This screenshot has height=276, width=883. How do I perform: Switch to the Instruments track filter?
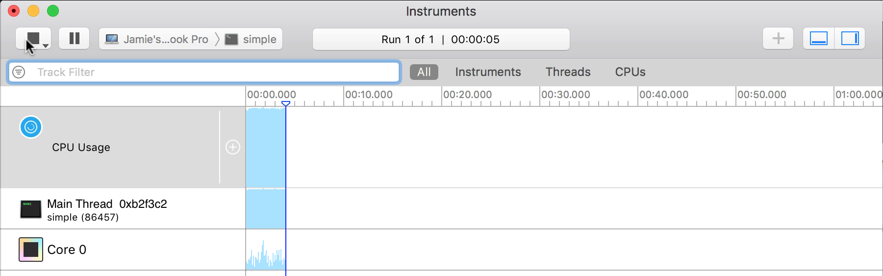[488, 72]
